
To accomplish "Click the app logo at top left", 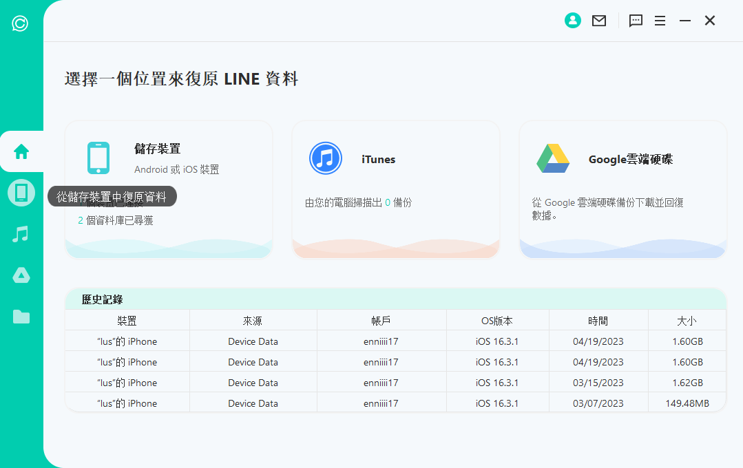I will [x=20, y=24].
